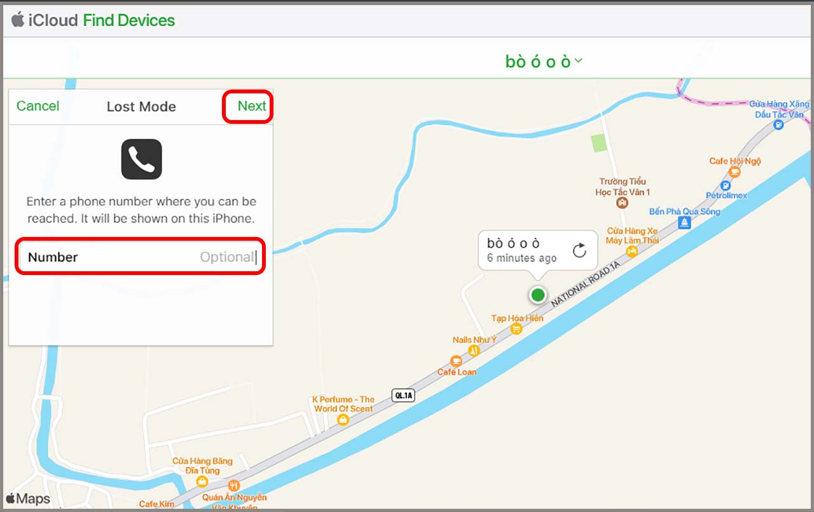Screen dimensions: 814x512
Task: Click the Cửa Hàng Xe Máy Lâm Thái marker
Action: [631, 252]
